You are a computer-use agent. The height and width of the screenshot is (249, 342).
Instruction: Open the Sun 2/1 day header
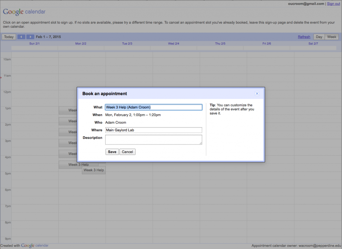pos(34,44)
